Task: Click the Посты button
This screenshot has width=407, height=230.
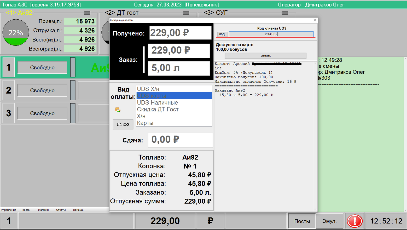Action: (302, 221)
